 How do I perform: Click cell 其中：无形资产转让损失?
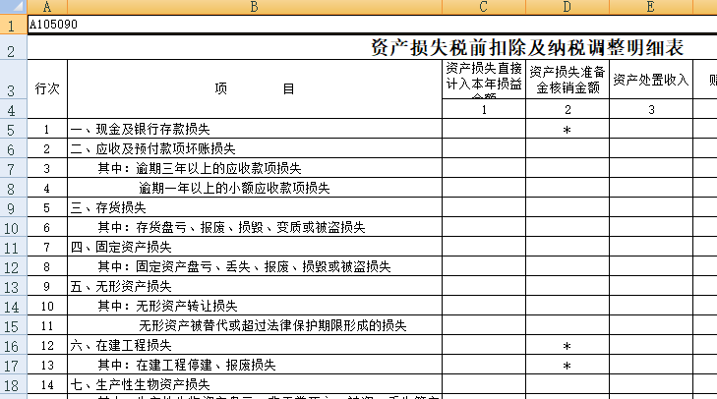click(x=255, y=306)
